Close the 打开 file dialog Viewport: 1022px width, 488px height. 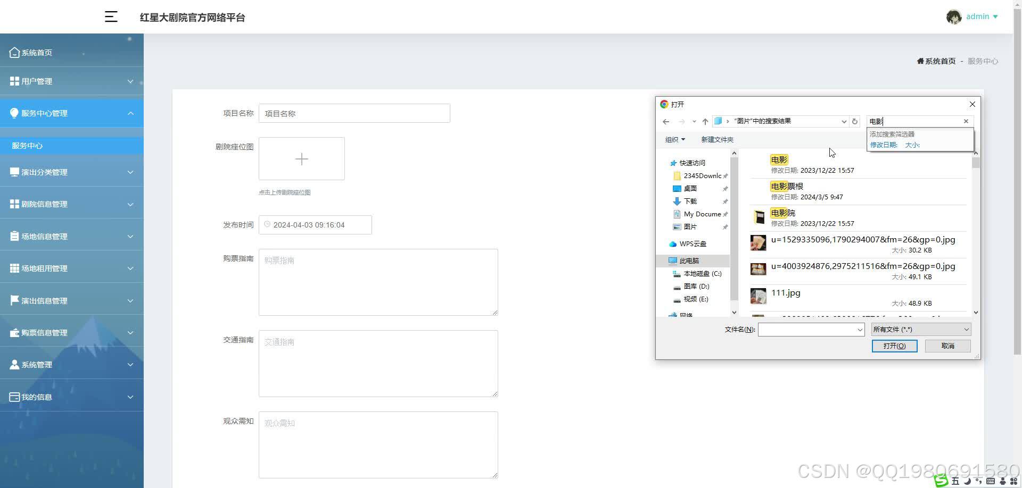click(x=972, y=104)
